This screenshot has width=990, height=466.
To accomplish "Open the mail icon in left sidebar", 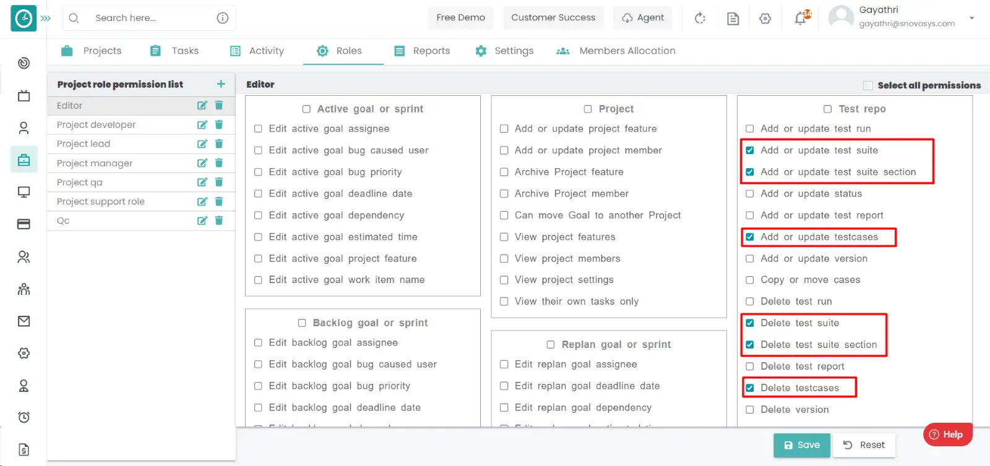I will (x=24, y=321).
